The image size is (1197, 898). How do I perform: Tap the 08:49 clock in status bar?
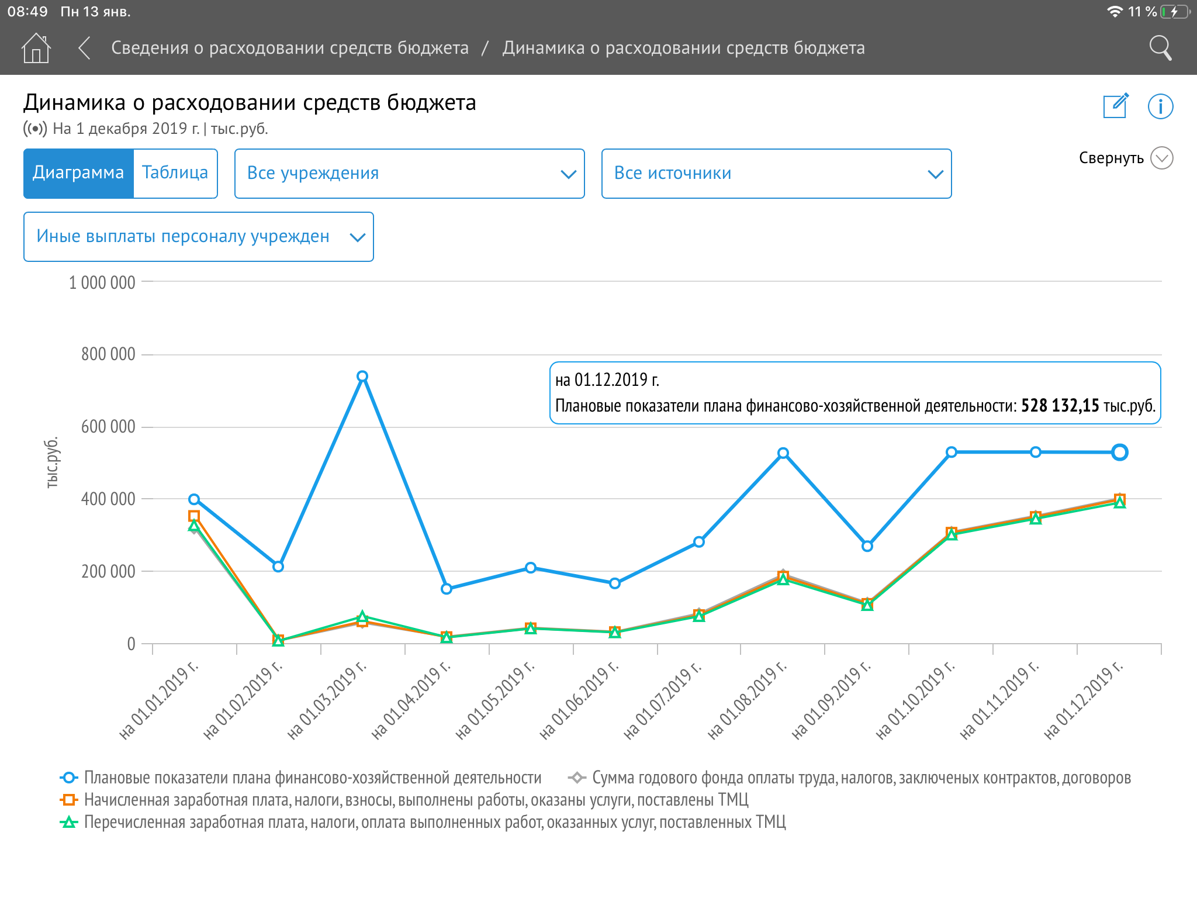click(x=27, y=12)
